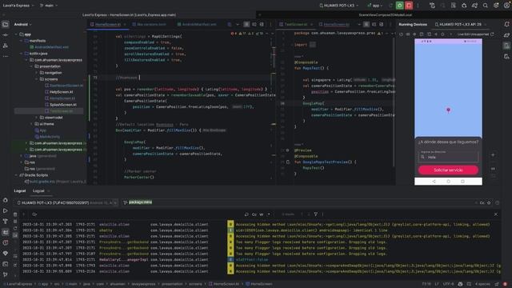Collapse the manifests folder node
The width and height of the screenshot is (512, 288).
pyautogui.click(x=22, y=41)
